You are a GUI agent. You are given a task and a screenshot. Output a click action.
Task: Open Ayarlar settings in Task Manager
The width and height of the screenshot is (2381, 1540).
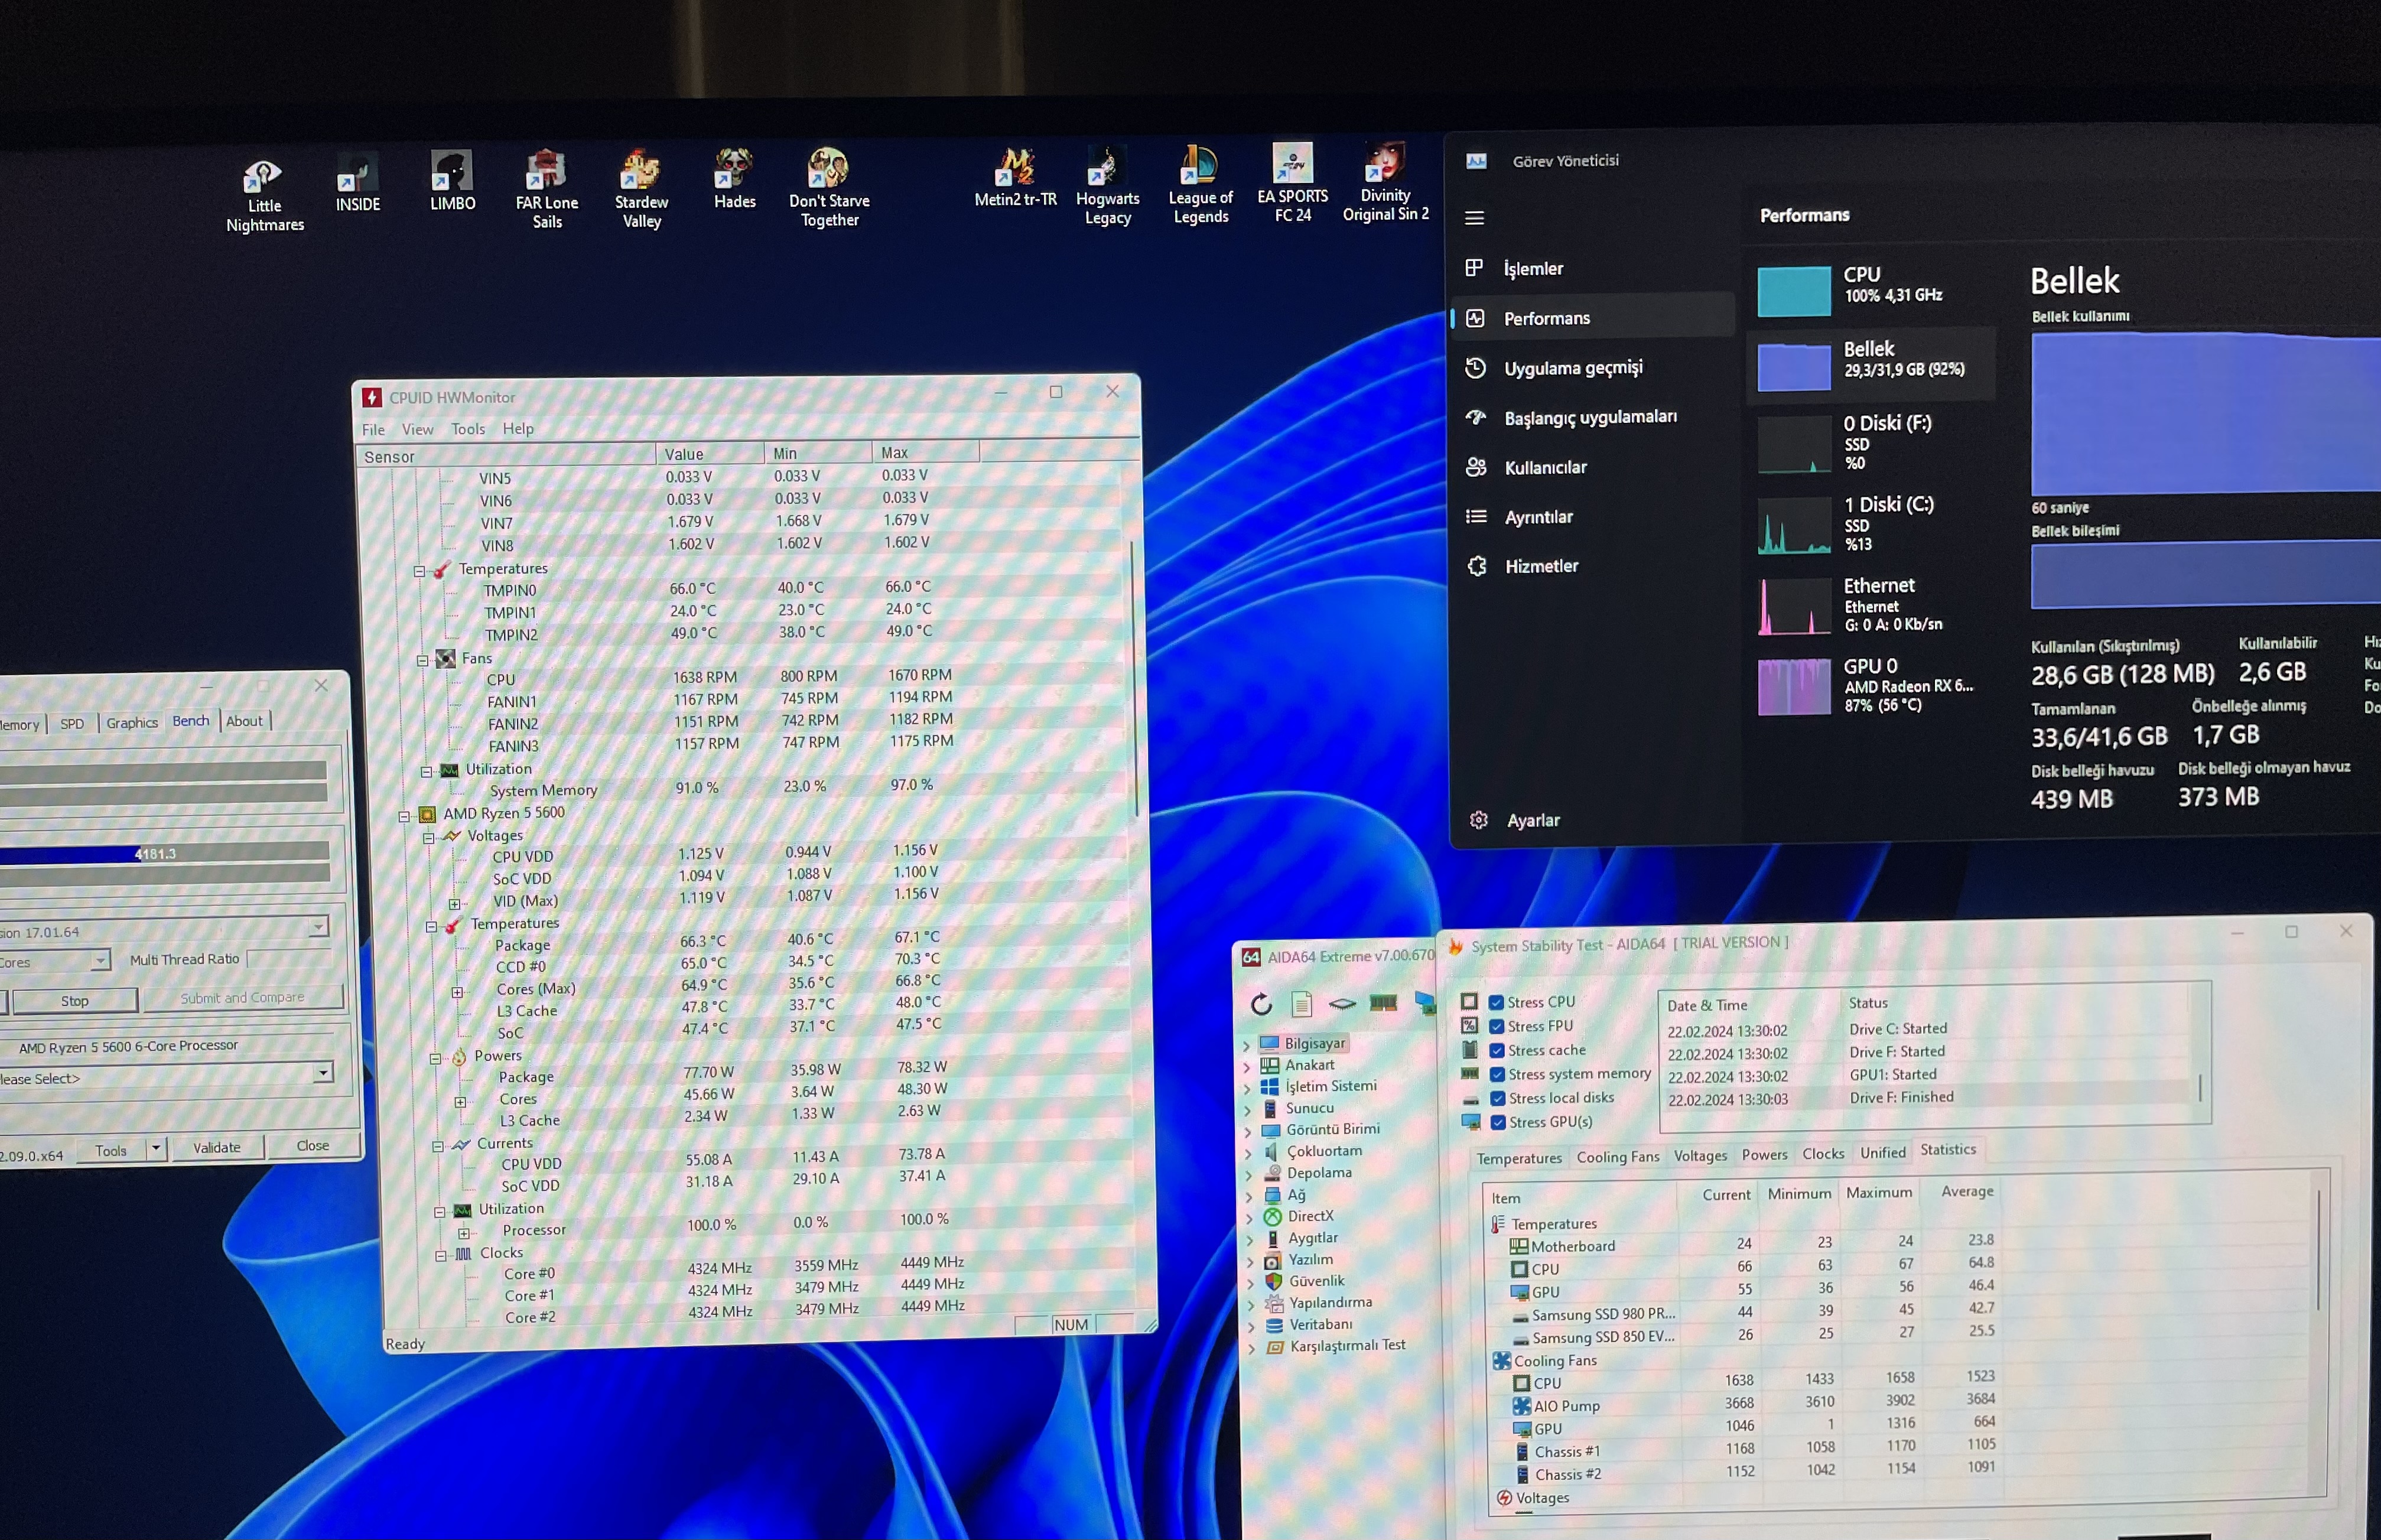[1532, 821]
